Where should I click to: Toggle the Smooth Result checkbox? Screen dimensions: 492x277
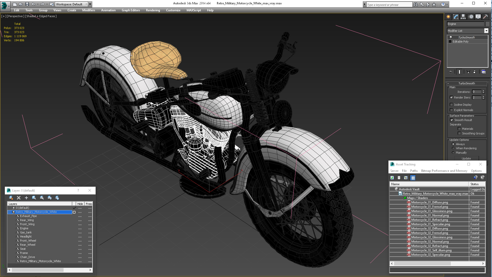click(452, 120)
